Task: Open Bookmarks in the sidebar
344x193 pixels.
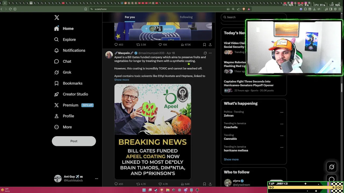Action: 68,83
